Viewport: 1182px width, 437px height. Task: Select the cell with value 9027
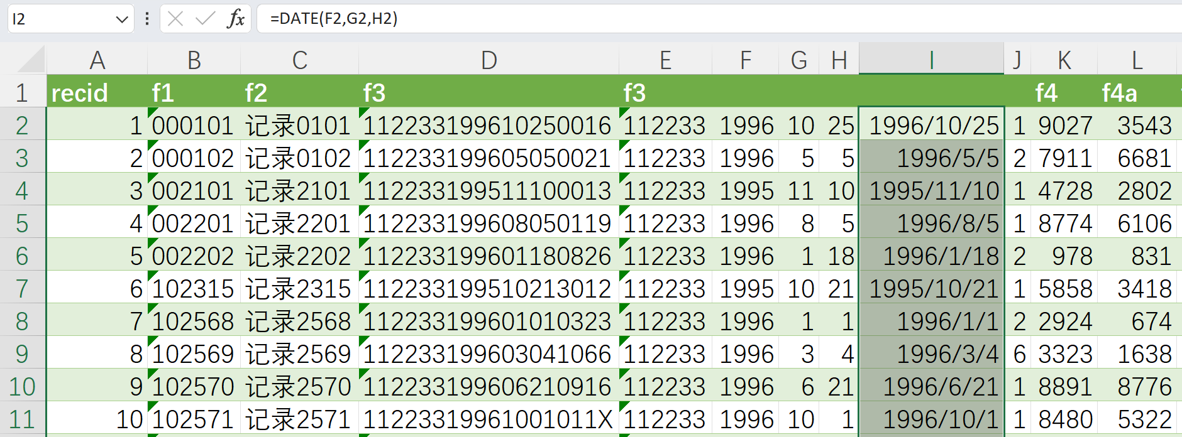coord(1064,126)
